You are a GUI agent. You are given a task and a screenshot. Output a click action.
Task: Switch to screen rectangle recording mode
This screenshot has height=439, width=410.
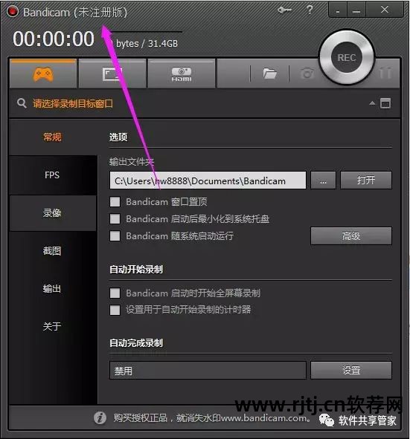pos(112,74)
